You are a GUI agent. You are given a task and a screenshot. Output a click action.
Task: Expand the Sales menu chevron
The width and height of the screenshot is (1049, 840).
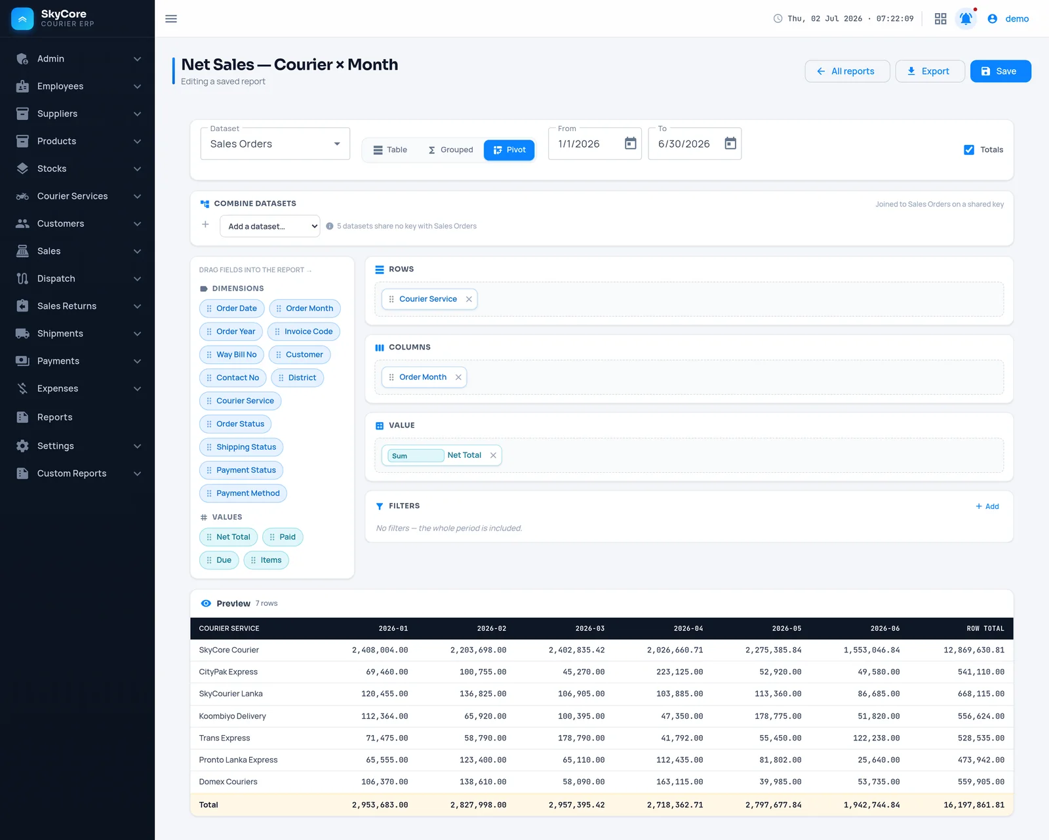pyautogui.click(x=138, y=251)
